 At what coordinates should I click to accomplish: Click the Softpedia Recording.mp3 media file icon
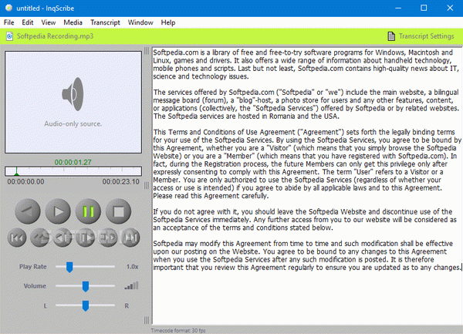9,36
